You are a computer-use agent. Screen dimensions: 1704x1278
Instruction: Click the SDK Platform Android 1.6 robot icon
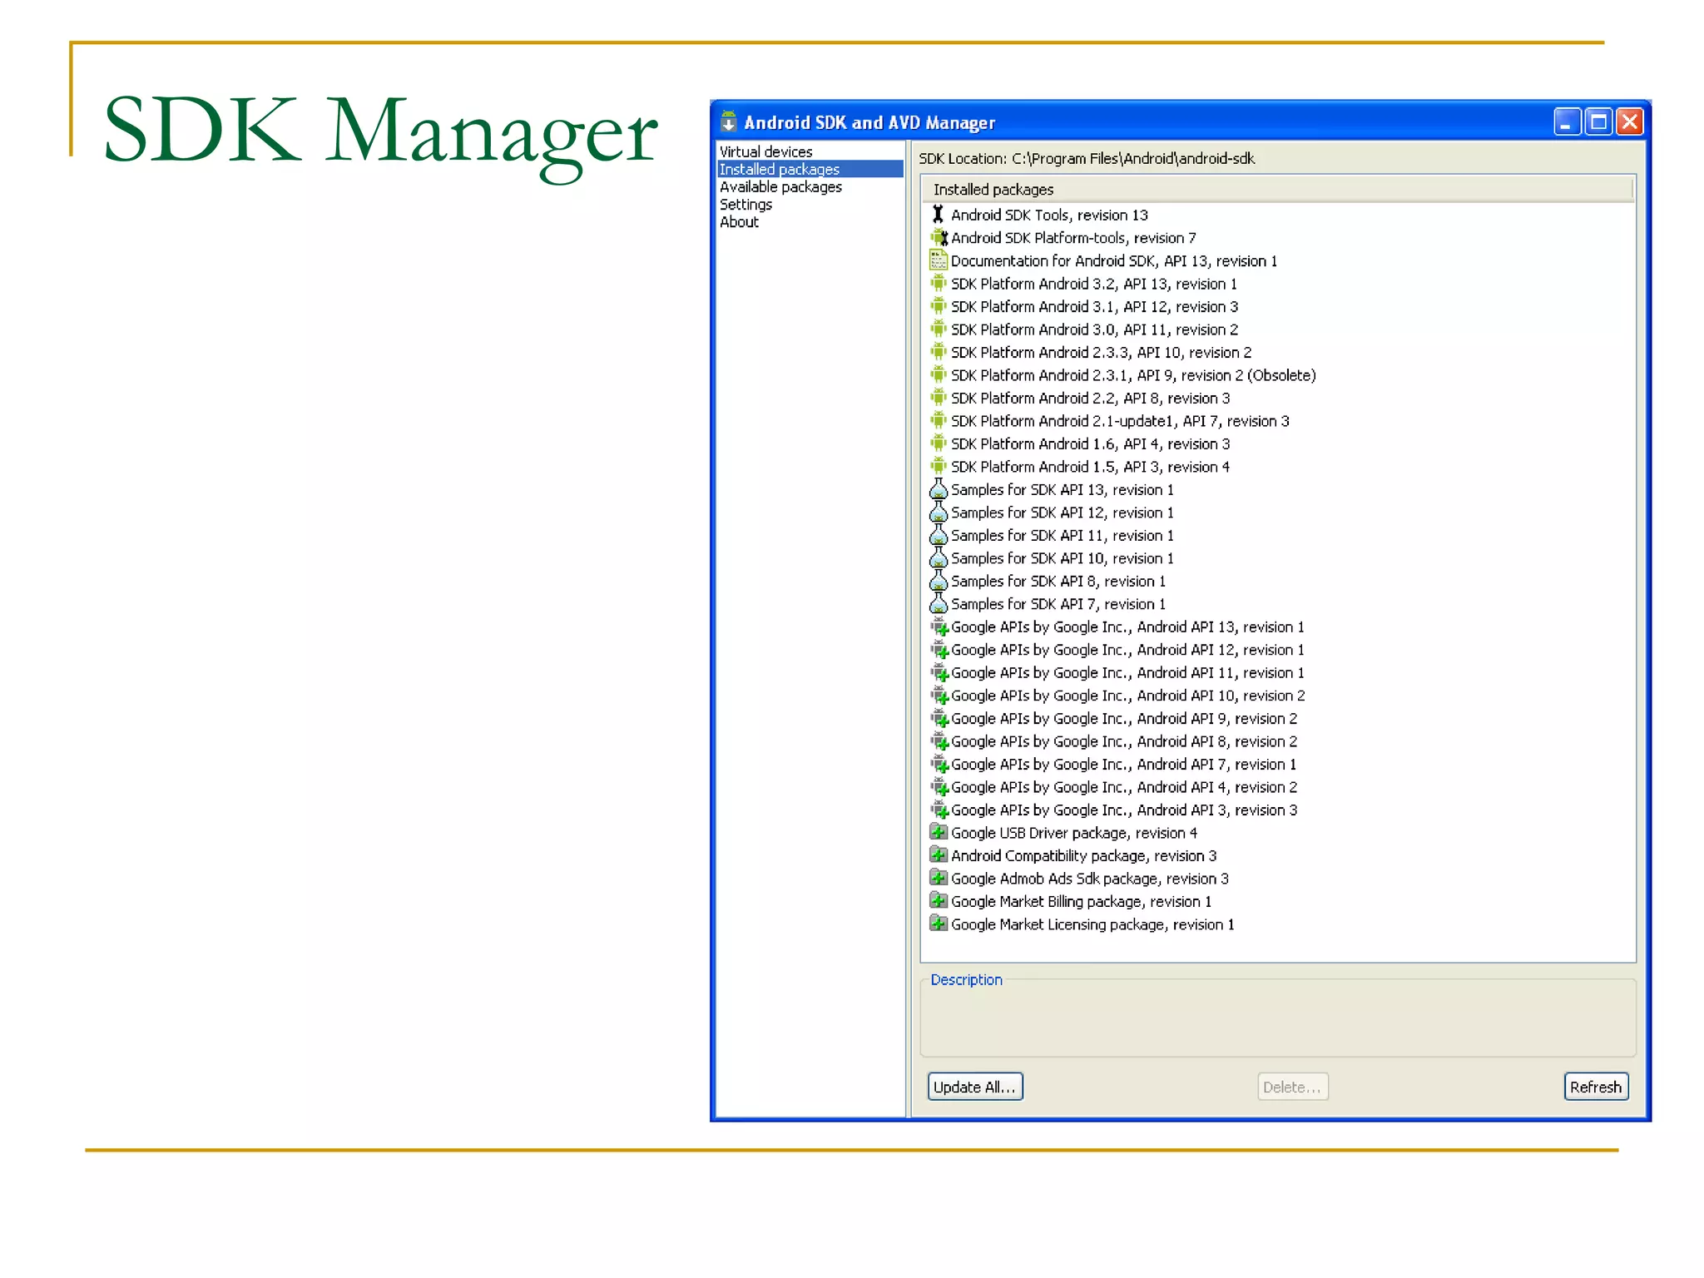939,443
